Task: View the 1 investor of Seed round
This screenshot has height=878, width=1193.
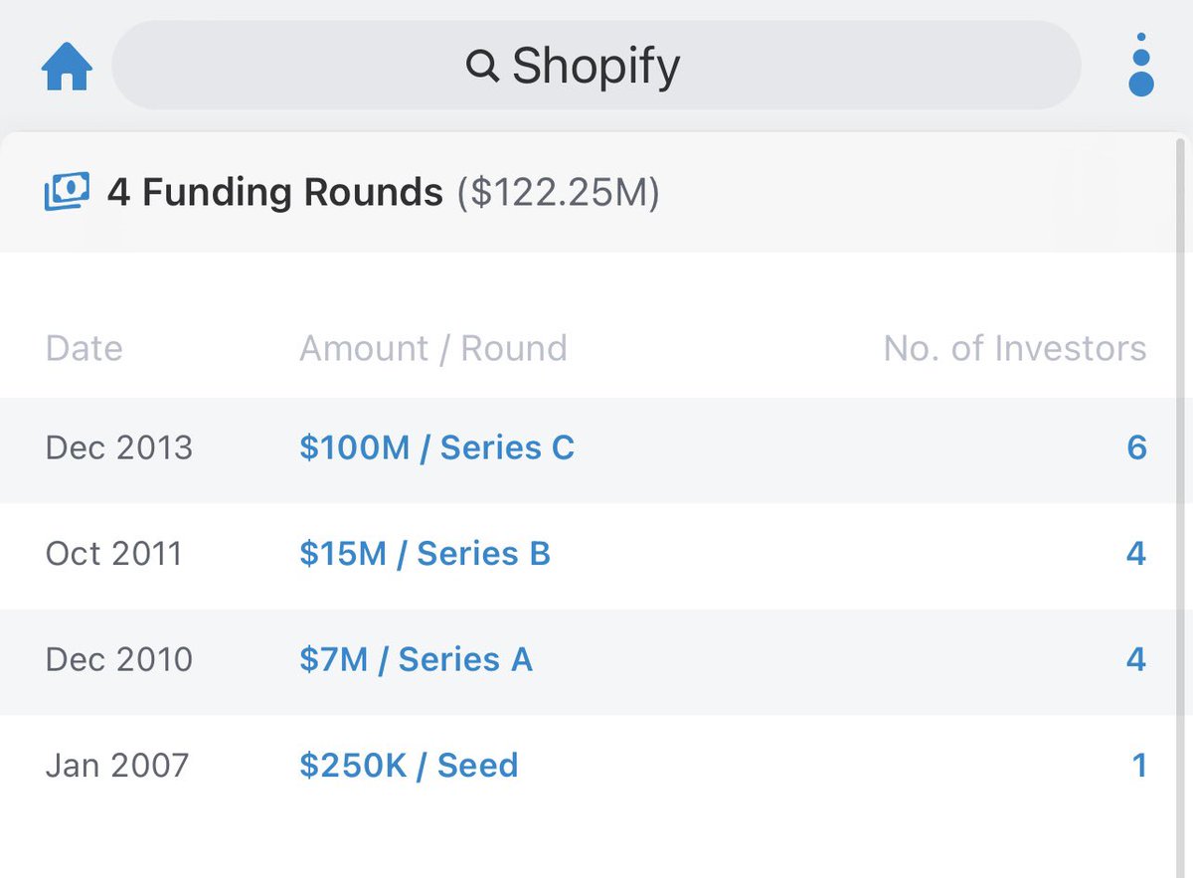Action: coord(1139,766)
